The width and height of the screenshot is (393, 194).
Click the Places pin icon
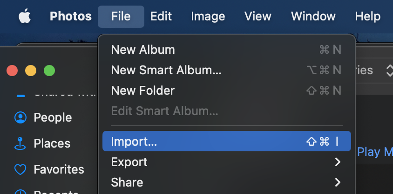point(20,143)
